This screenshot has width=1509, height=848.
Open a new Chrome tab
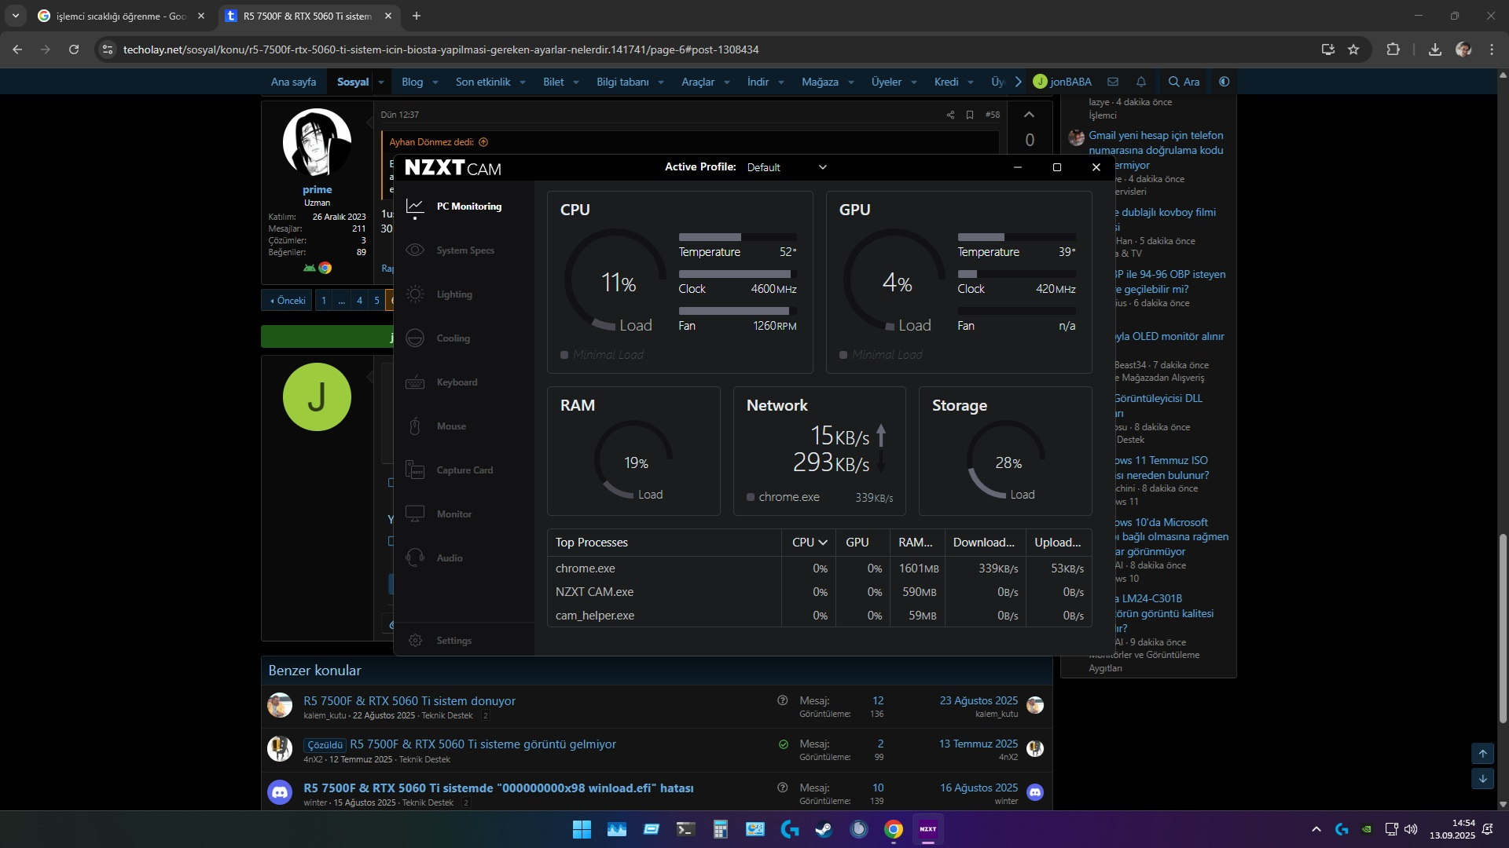417,16
